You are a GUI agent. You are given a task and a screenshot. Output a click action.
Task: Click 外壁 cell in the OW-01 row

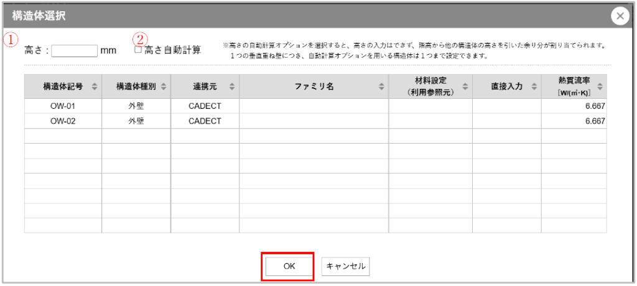click(x=136, y=106)
